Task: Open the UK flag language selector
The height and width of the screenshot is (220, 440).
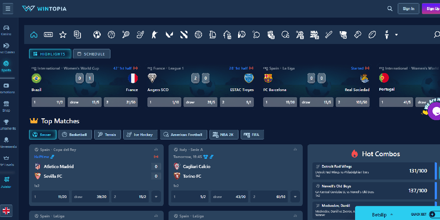Action: tap(7, 210)
